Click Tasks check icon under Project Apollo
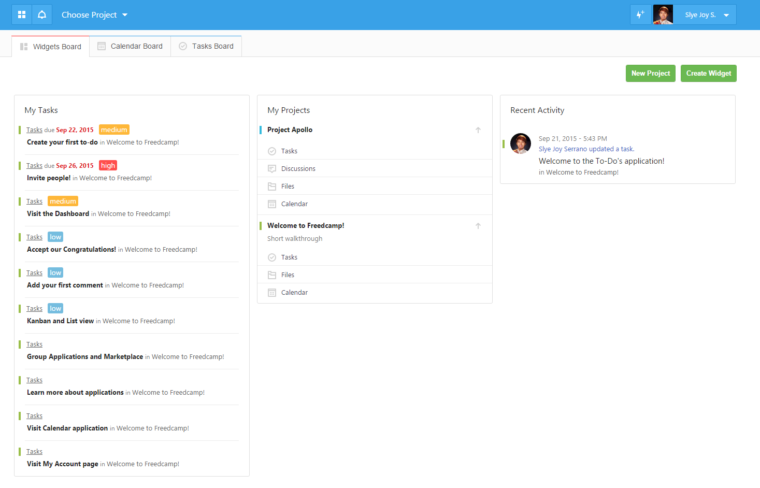Screen dimensions: 760x488 pyautogui.click(x=272, y=151)
